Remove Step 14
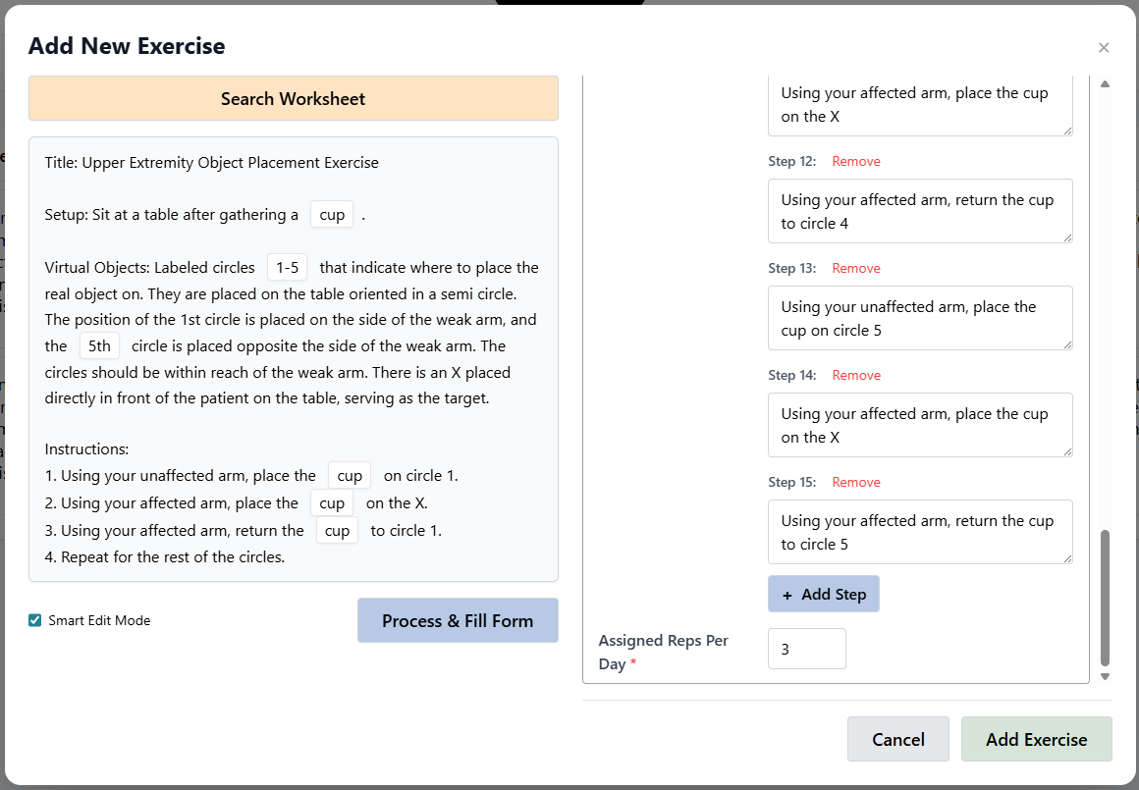The image size is (1139, 790). (x=856, y=375)
